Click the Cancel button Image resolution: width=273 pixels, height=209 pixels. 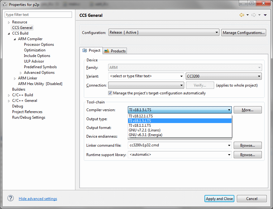pos(252,198)
